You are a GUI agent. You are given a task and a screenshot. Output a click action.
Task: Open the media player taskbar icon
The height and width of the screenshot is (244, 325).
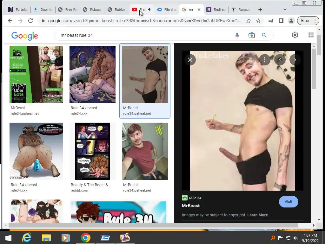pos(65,238)
